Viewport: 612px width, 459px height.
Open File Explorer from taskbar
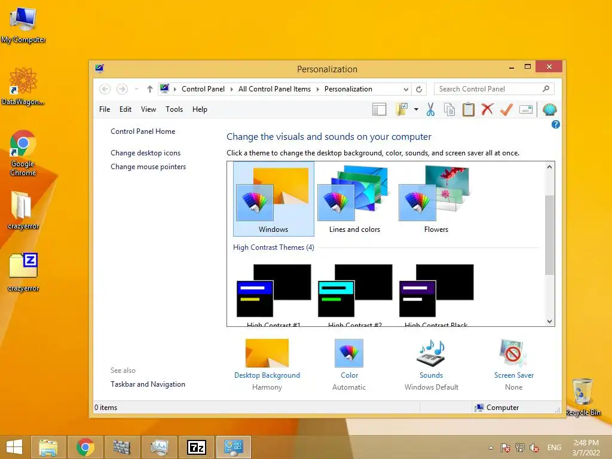click(48, 447)
